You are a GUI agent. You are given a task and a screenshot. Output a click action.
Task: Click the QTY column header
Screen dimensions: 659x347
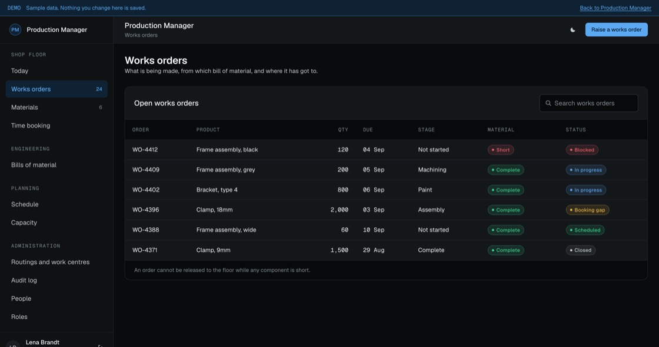[x=343, y=130]
